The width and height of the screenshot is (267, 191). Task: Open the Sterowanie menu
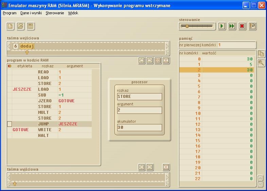click(x=55, y=13)
